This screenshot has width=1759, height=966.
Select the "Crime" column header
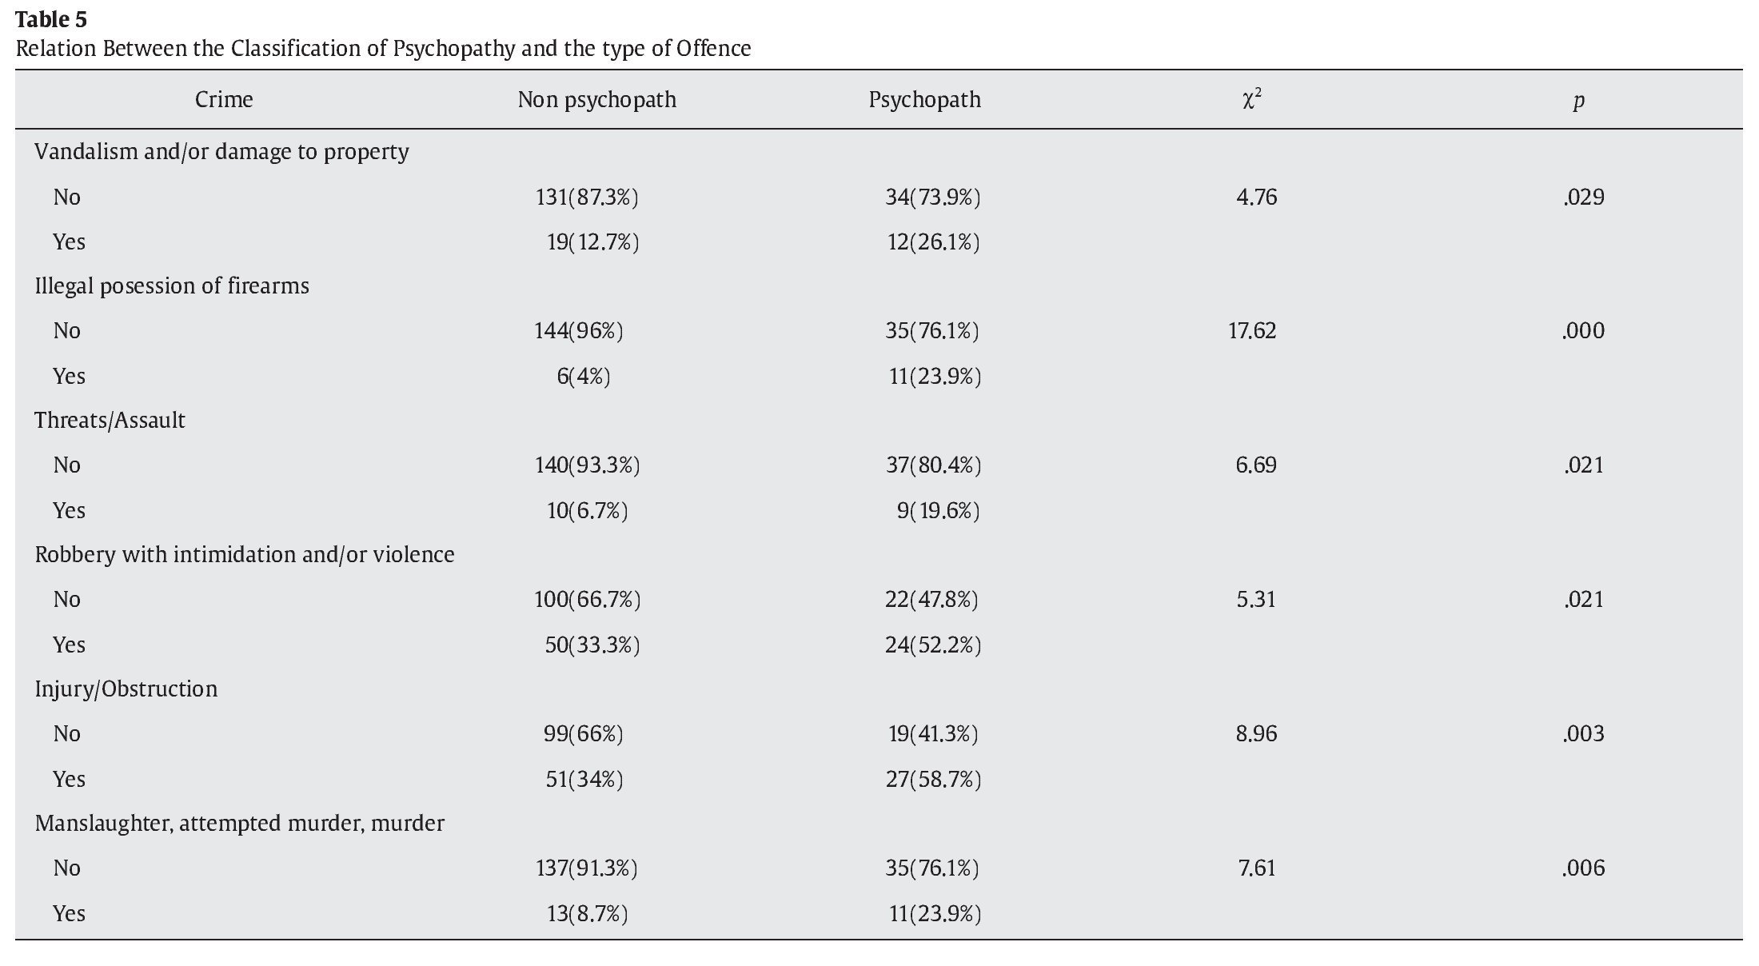224,100
